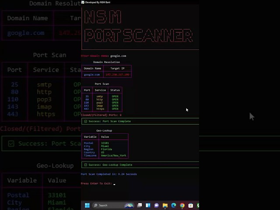Click 'Port Scan Completed In: 9.24 Seconds'
280x210 pixels.
(x=109, y=174)
